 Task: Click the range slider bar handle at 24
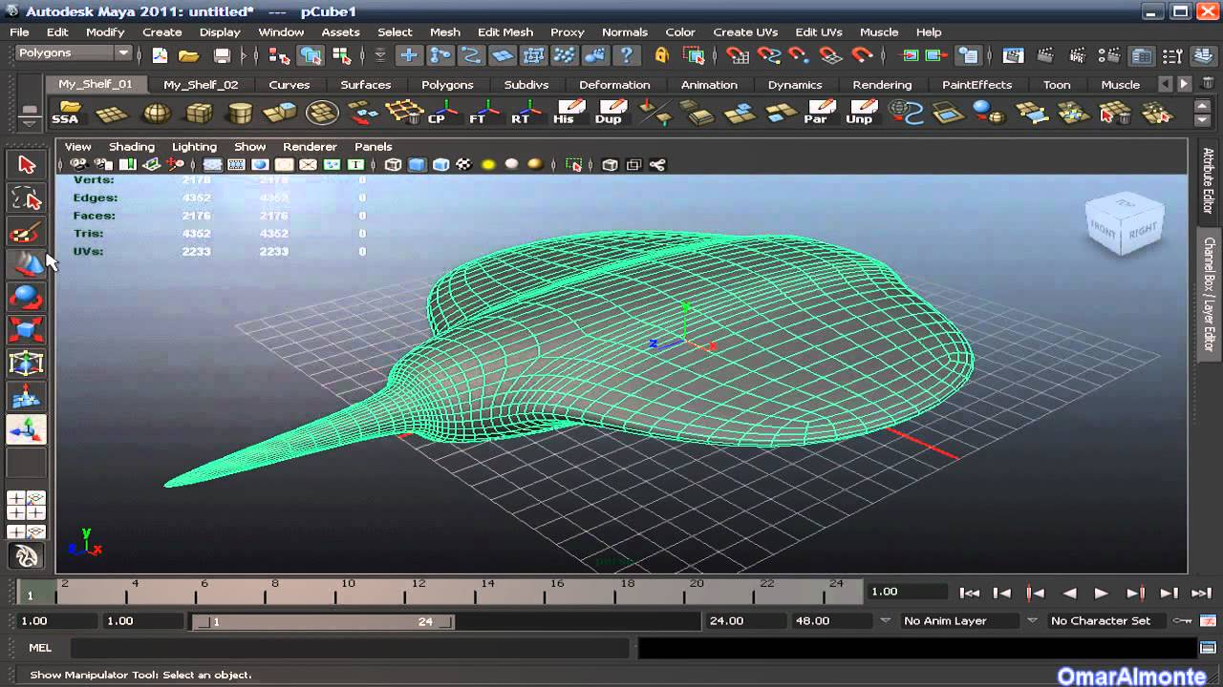pos(446,621)
